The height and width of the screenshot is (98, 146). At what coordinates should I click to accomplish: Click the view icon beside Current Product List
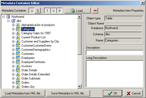[18, 37]
